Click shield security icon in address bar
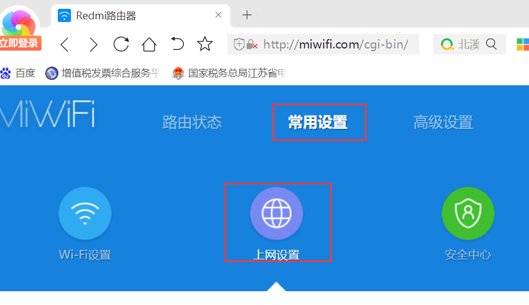The width and height of the screenshot is (529, 305). coord(239,44)
